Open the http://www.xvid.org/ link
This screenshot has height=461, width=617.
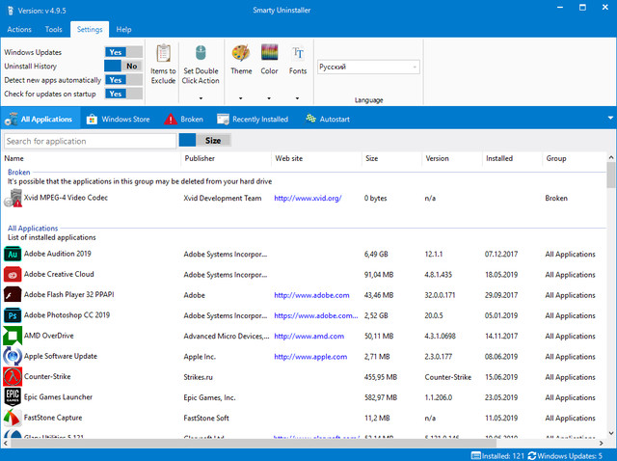(x=308, y=198)
